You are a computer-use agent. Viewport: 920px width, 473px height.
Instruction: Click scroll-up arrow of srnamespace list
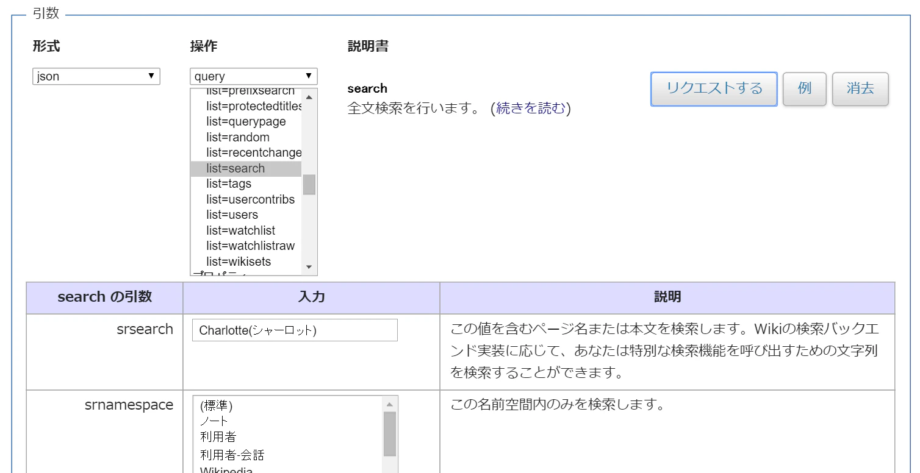click(390, 404)
